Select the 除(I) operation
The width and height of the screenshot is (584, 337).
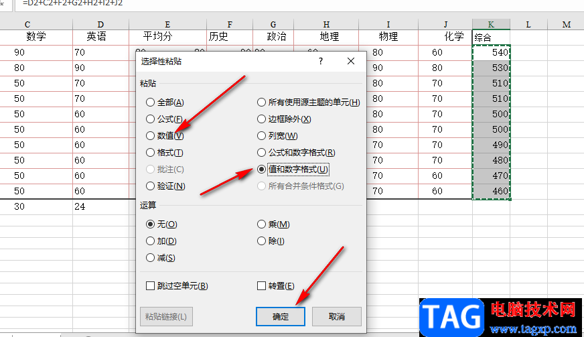271,241
